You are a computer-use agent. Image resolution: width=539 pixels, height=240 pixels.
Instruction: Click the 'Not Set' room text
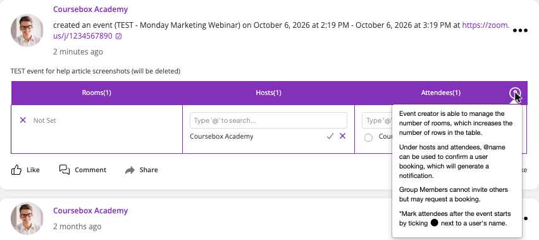45,121
